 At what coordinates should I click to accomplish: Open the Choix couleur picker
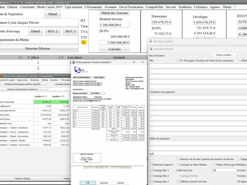click(225, 55)
